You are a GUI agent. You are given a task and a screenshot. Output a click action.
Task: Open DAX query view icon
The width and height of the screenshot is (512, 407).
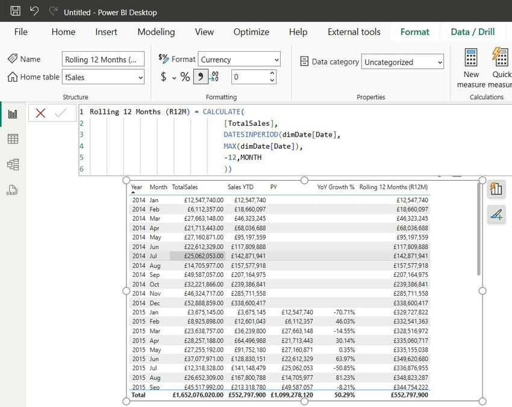pyautogui.click(x=13, y=190)
